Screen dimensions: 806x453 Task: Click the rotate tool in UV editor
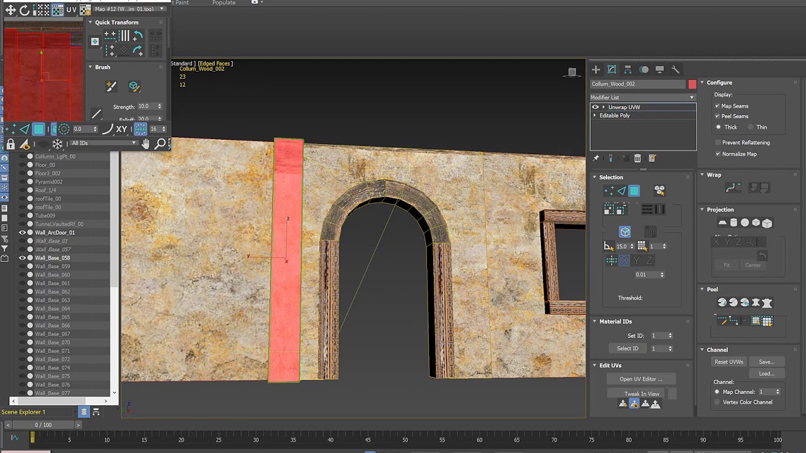(x=25, y=10)
